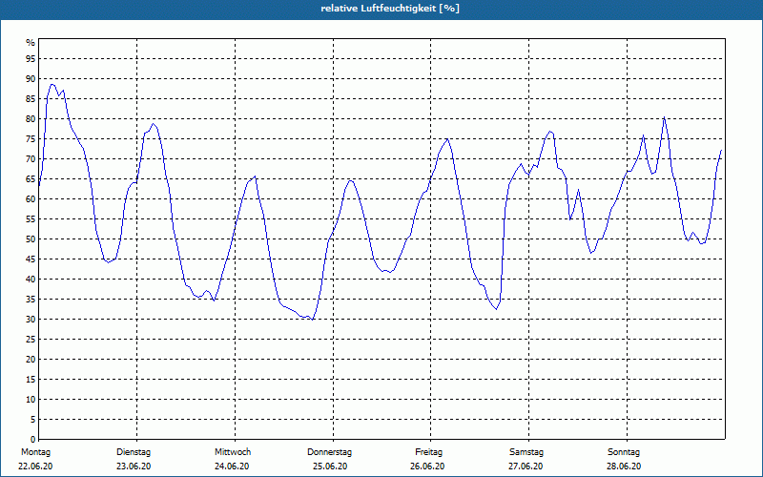Image resolution: width=763 pixels, height=477 pixels.
Task: Click the y-axis value '25'
Action: [31, 340]
